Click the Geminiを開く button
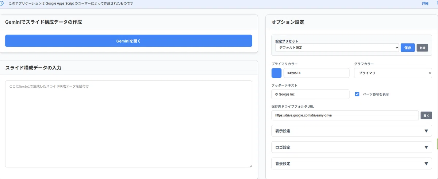This screenshot has width=438, height=179. pos(128,41)
